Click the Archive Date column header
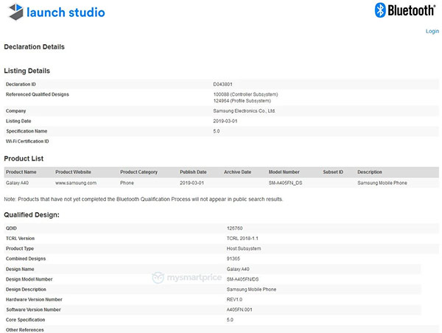The width and height of the screenshot is (442, 333). pyautogui.click(x=237, y=172)
